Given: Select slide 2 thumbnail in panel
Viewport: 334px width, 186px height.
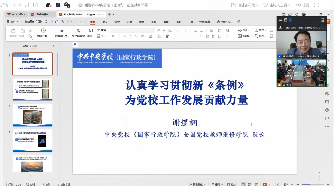Looking at the screenshot, I should click(32, 89).
